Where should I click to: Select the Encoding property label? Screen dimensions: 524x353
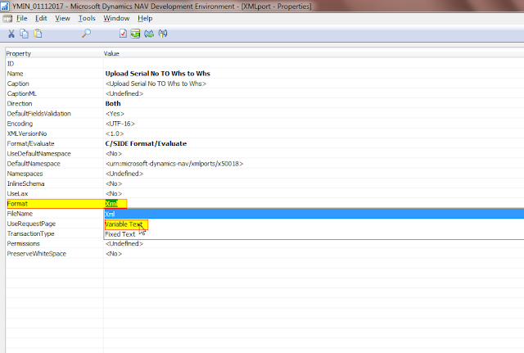(x=20, y=124)
